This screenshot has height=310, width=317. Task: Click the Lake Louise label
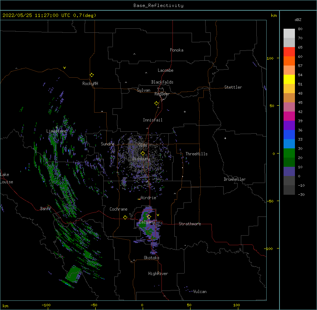coord(7,178)
